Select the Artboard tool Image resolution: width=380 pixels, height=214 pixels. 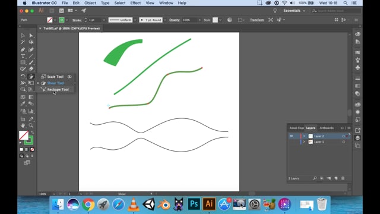coord(23,119)
